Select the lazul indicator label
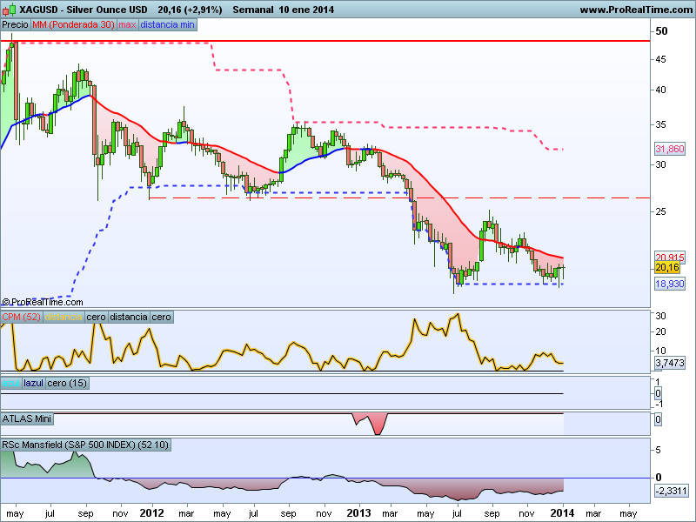 [x=33, y=383]
